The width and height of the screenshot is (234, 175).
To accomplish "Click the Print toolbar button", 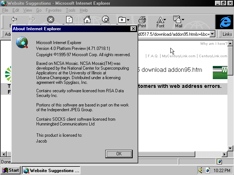I will (x=142, y=22).
